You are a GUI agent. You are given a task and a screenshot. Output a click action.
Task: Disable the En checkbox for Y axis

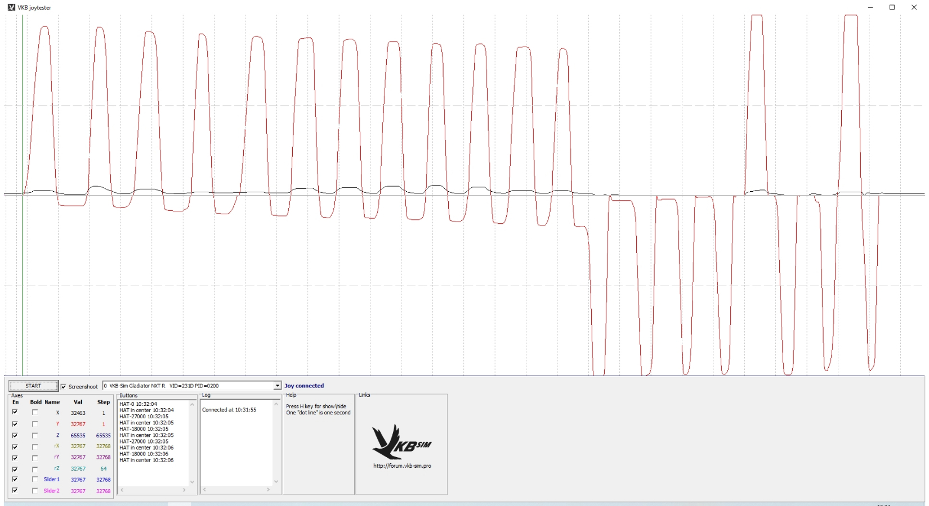click(15, 424)
